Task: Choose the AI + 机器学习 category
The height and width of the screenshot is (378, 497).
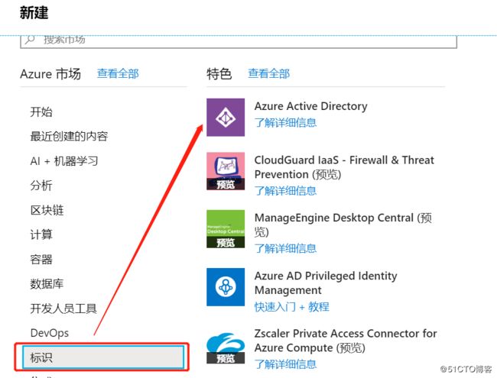Action: 64,161
